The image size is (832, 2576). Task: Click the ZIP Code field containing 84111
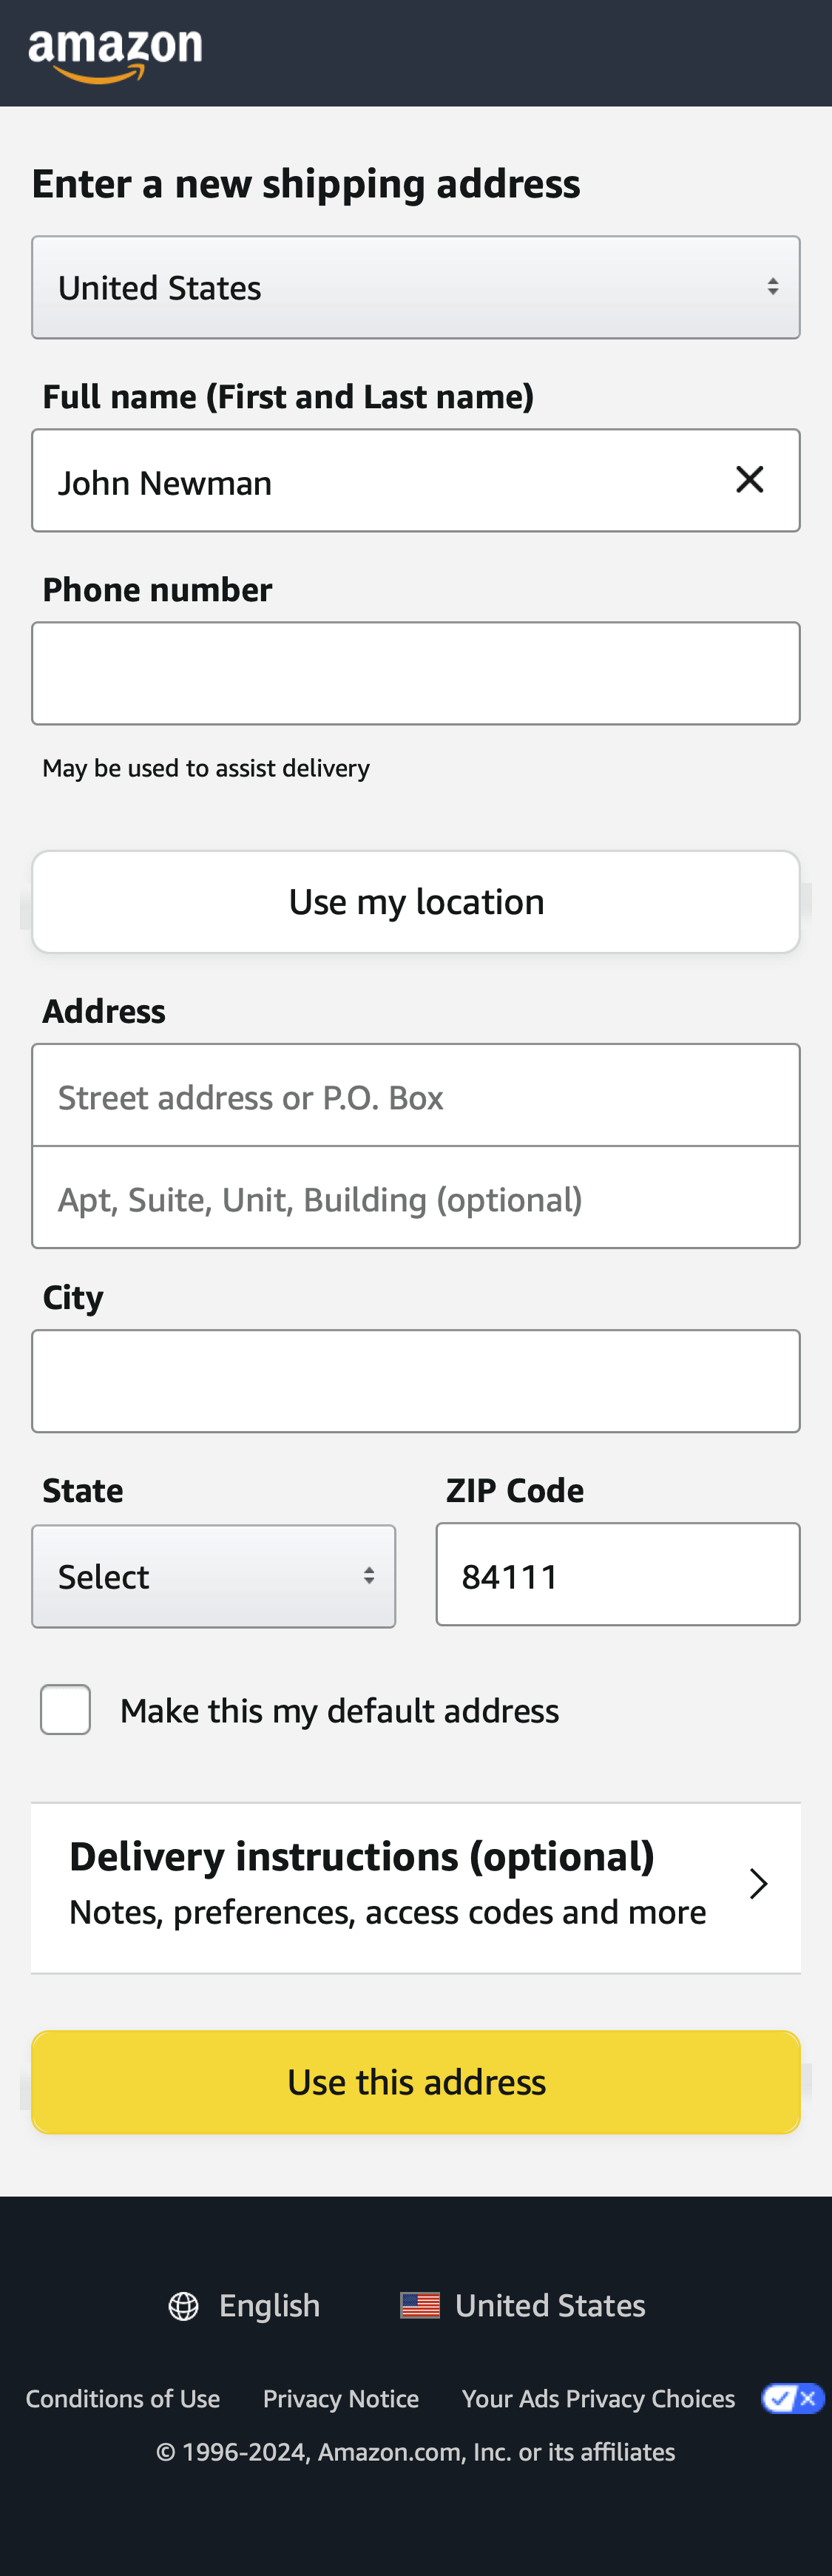click(x=617, y=1574)
